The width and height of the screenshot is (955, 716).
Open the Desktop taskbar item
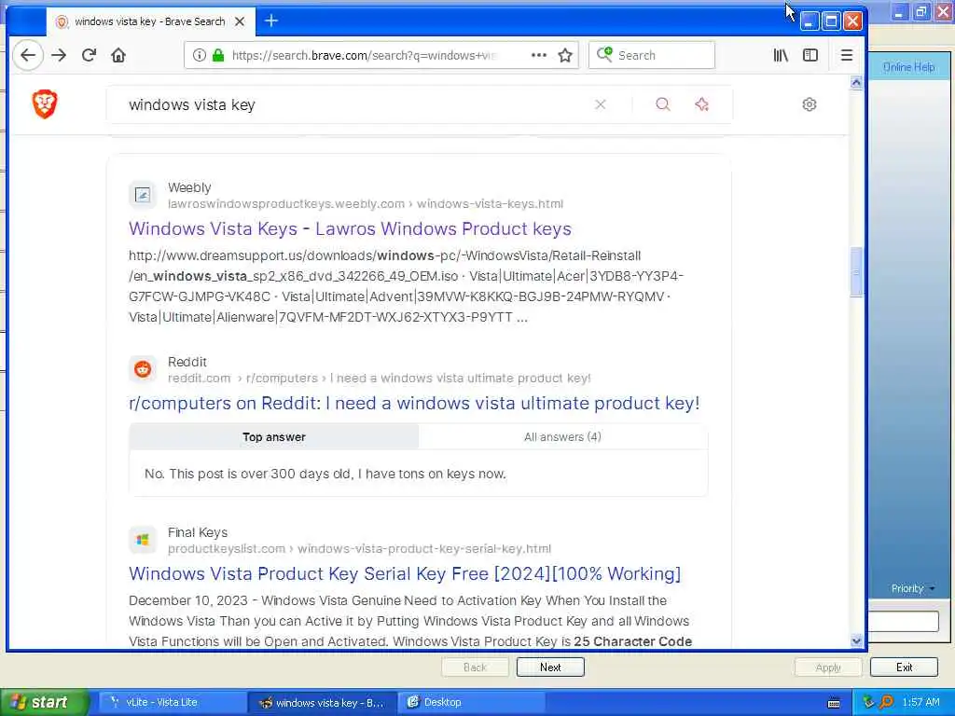(x=470, y=703)
